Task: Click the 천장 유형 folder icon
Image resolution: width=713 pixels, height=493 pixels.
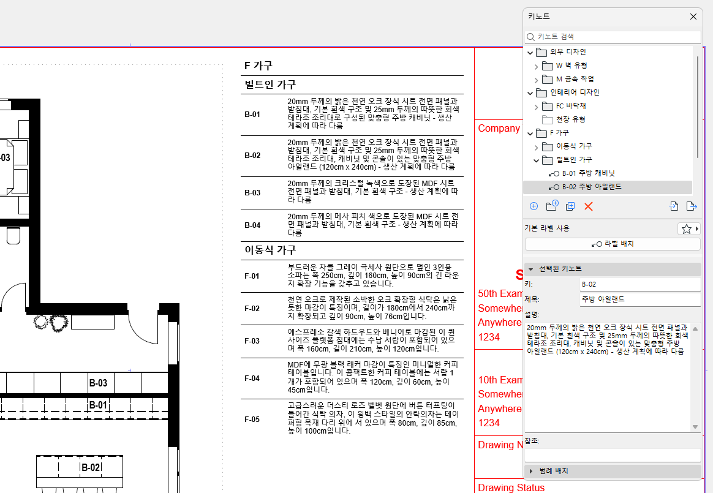Action: 548,119
